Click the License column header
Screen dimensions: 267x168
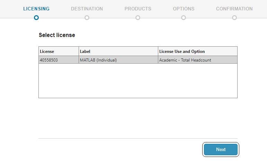click(x=59, y=52)
